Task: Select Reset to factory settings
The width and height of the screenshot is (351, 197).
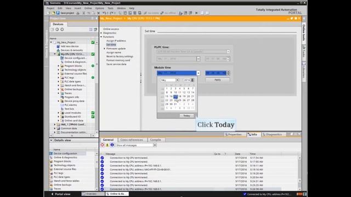Action: pyautogui.click(x=120, y=56)
